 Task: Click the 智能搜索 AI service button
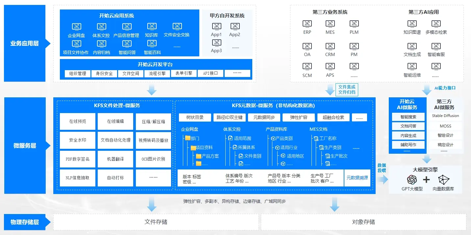click(408, 117)
